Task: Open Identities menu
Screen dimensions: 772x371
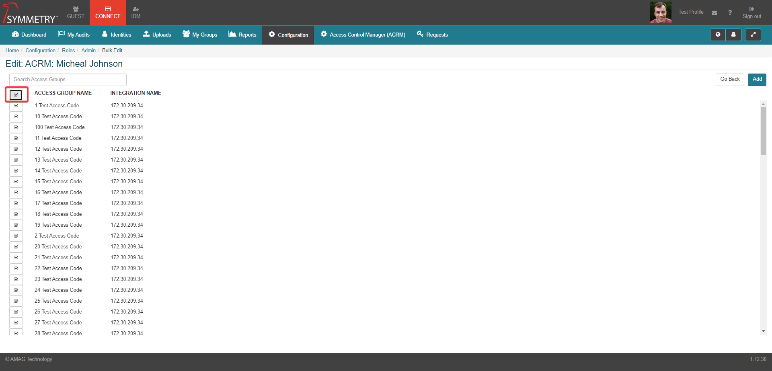Action: [x=117, y=35]
